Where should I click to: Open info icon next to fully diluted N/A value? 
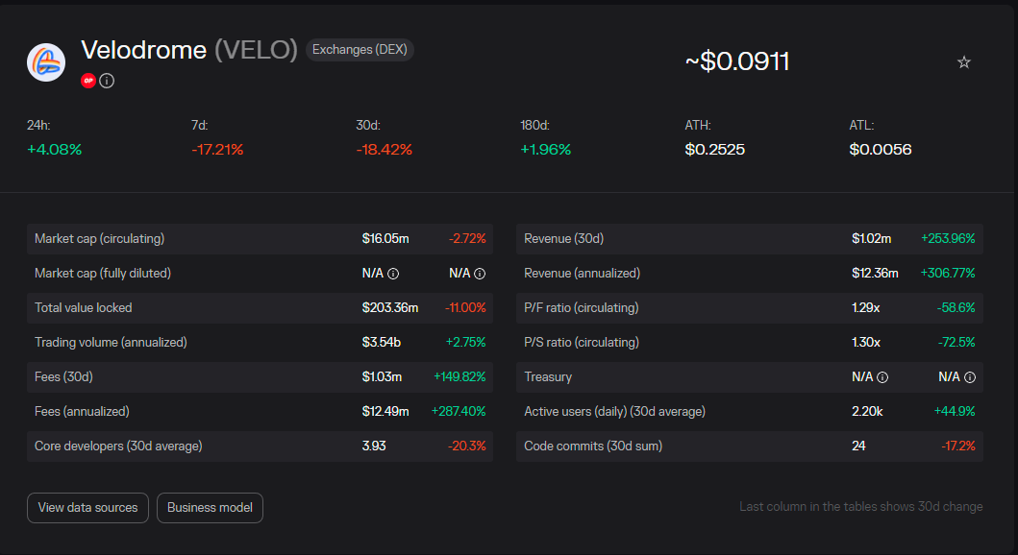coord(393,274)
